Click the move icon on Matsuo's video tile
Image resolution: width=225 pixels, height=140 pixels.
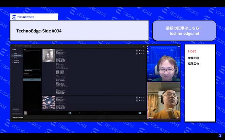(x=178, y=118)
